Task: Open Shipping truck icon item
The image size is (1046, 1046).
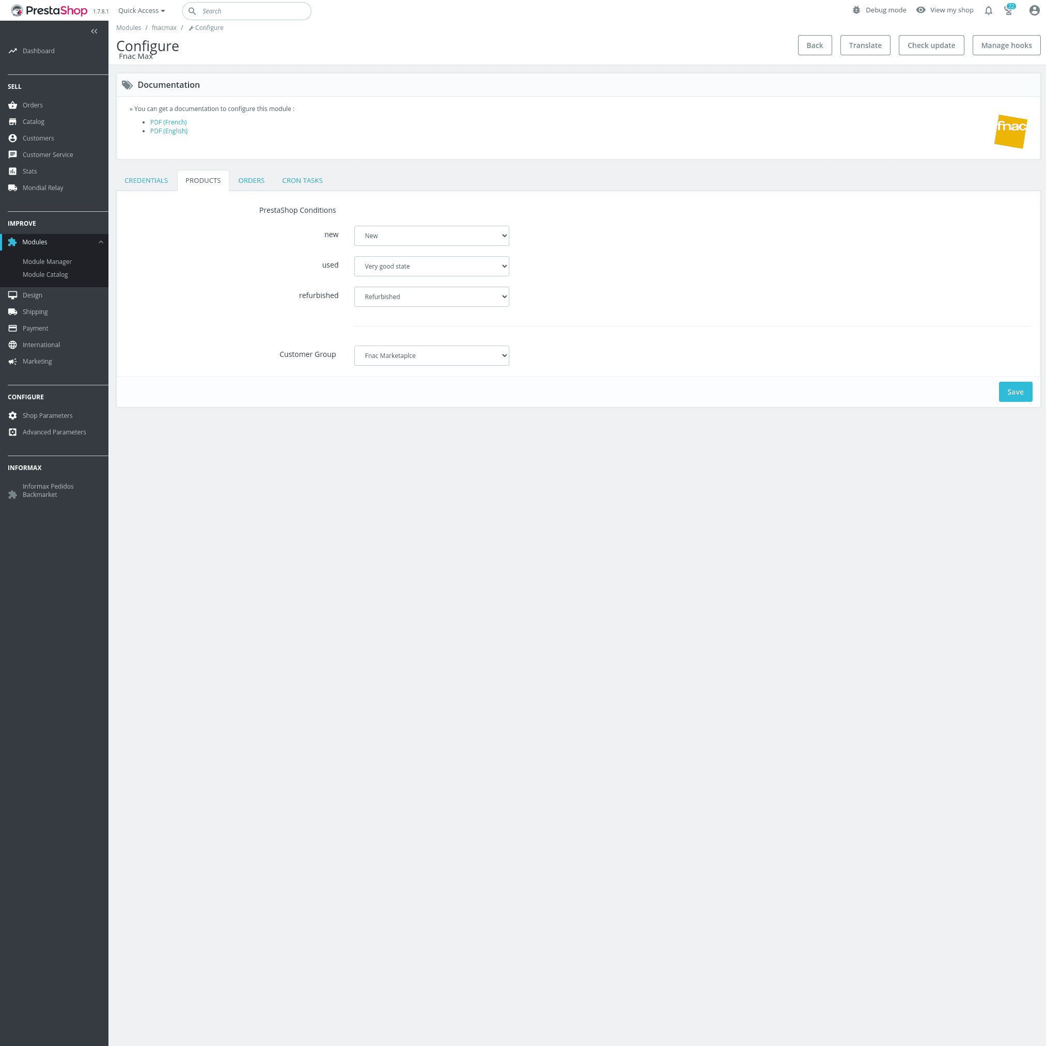Action: pos(13,312)
